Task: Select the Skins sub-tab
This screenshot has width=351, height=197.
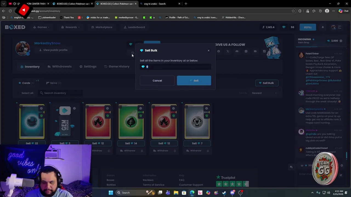Action: coord(53,83)
